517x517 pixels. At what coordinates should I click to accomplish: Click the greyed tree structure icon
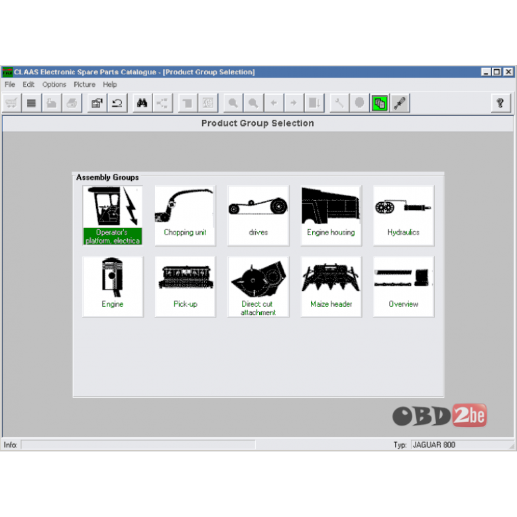pos(162,103)
